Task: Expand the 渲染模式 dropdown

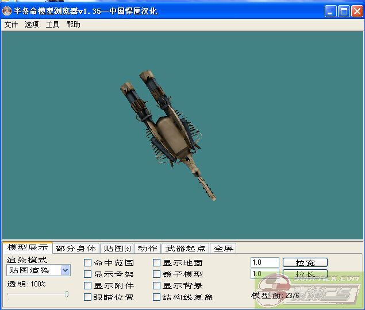Action: pyautogui.click(x=66, y=270)
